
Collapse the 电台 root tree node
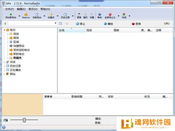4,30
